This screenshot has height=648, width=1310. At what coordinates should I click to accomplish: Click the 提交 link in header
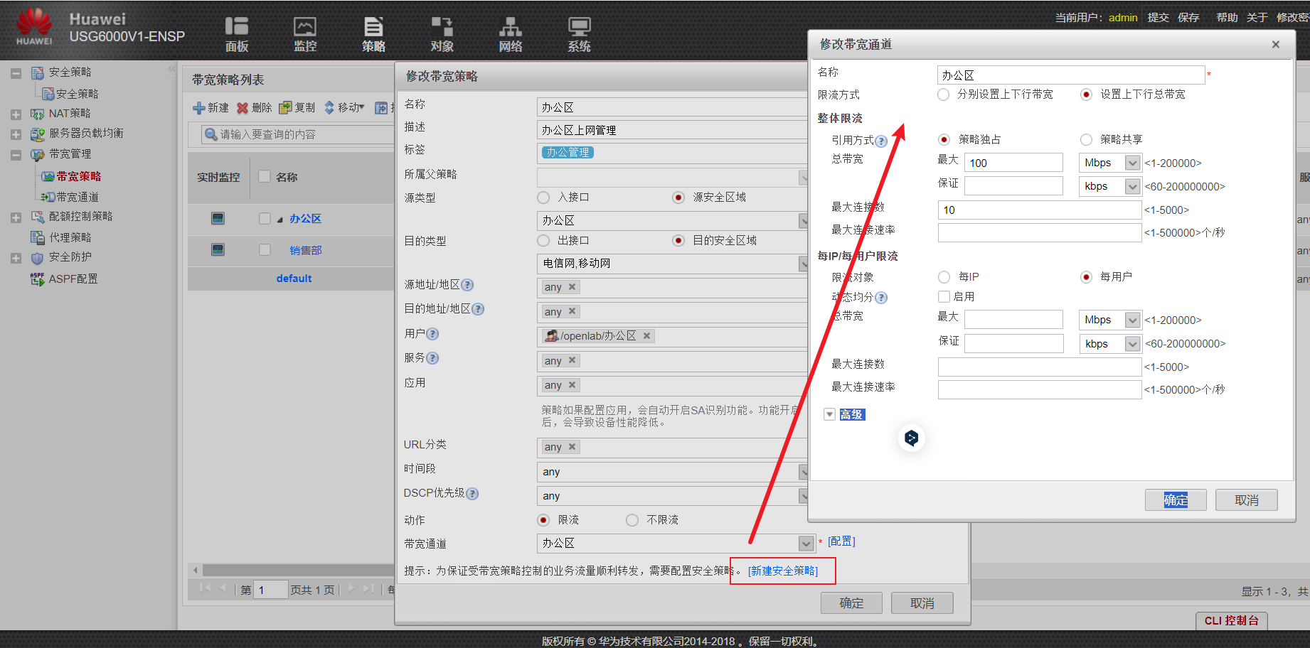[x=1158, y=17]
